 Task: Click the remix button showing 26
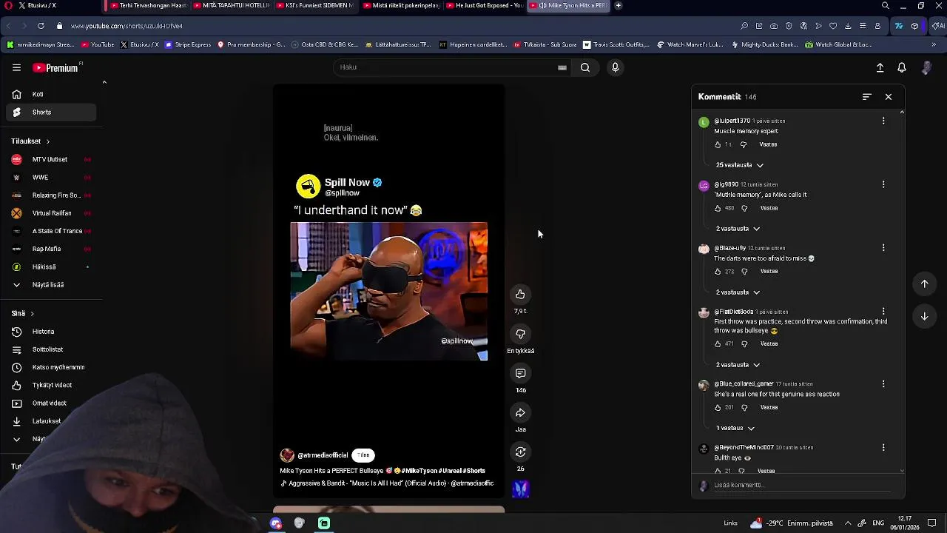[x=520, y=452]
